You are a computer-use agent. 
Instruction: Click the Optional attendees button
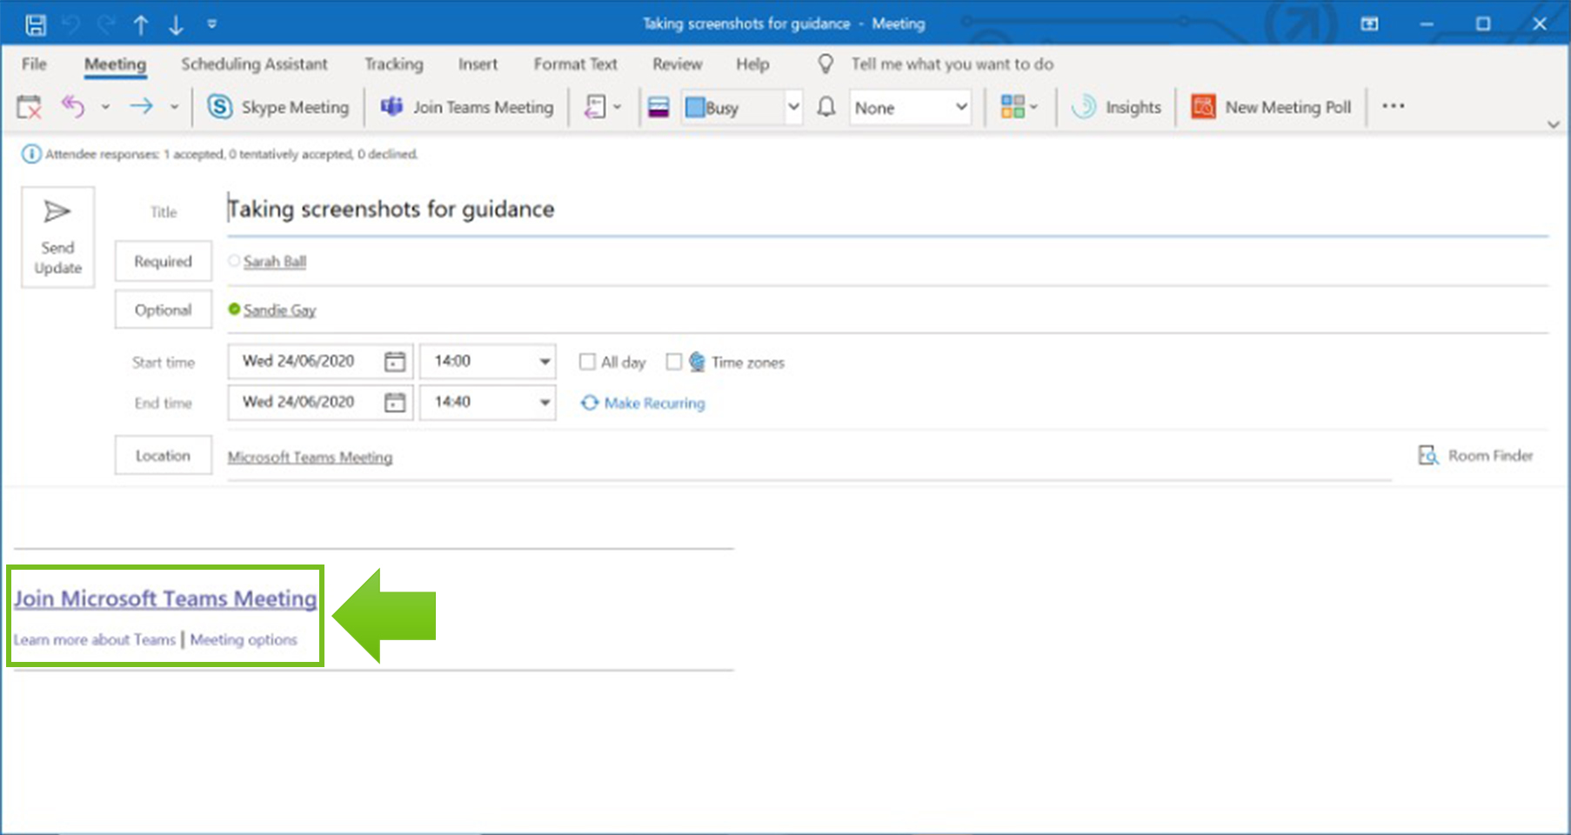point(163,310)
